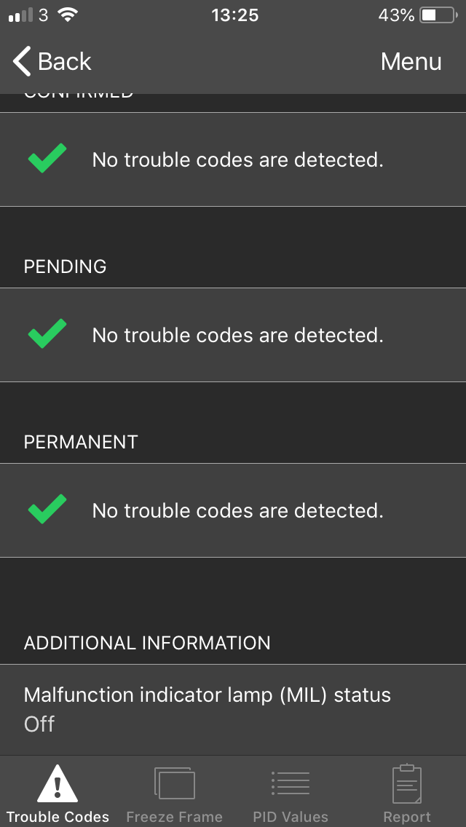Screen dimensions: 466x827
Task: Select the Report tab label
Action: 407,817
